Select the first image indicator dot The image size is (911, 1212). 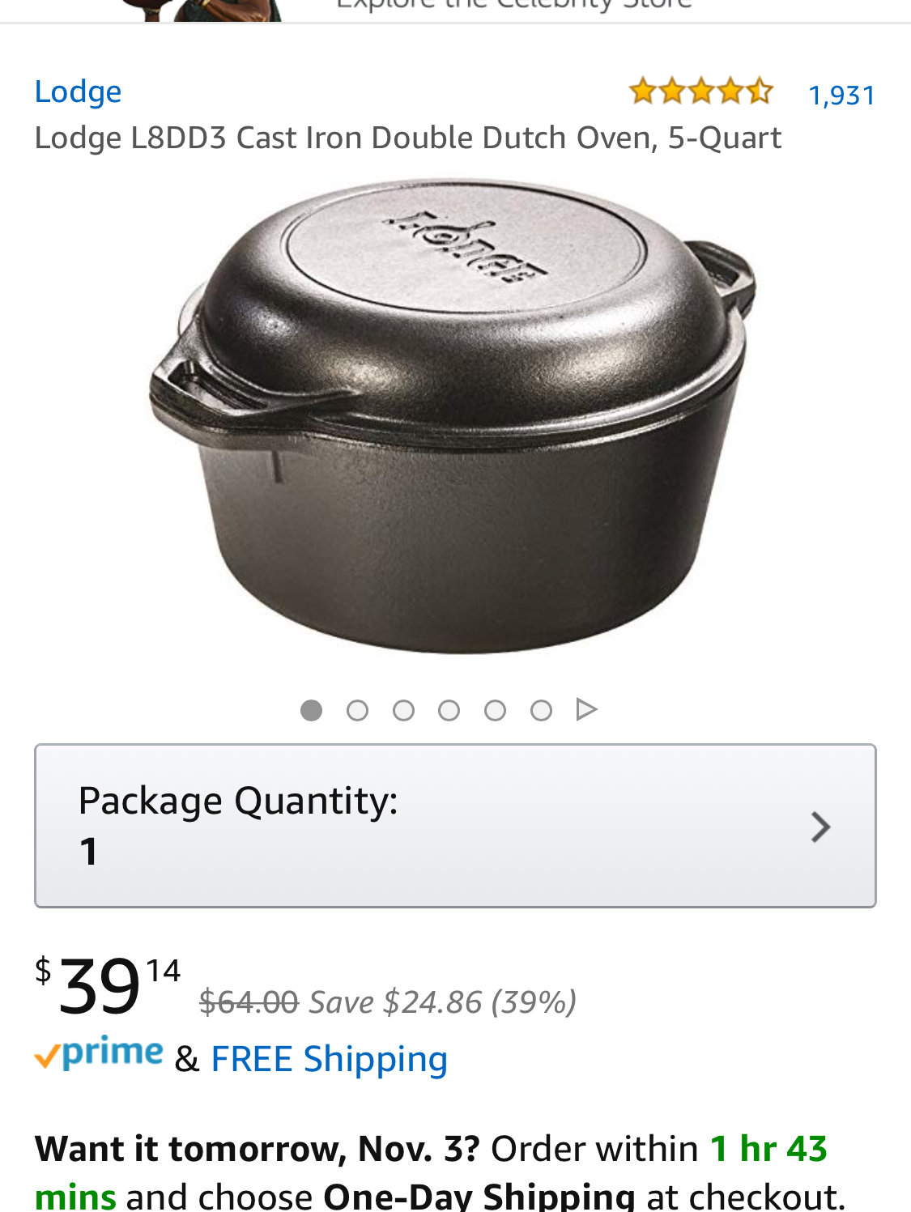tap(311, 710)
